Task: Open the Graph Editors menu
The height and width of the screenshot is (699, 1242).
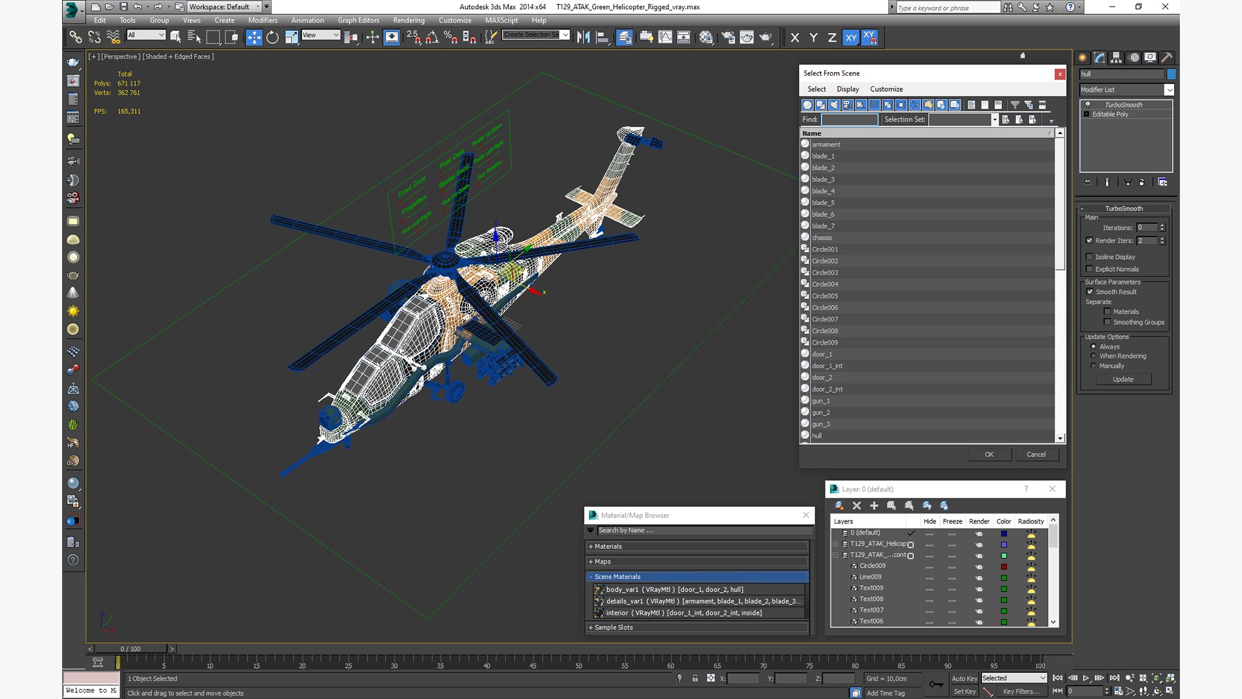Action: (358, 20)
